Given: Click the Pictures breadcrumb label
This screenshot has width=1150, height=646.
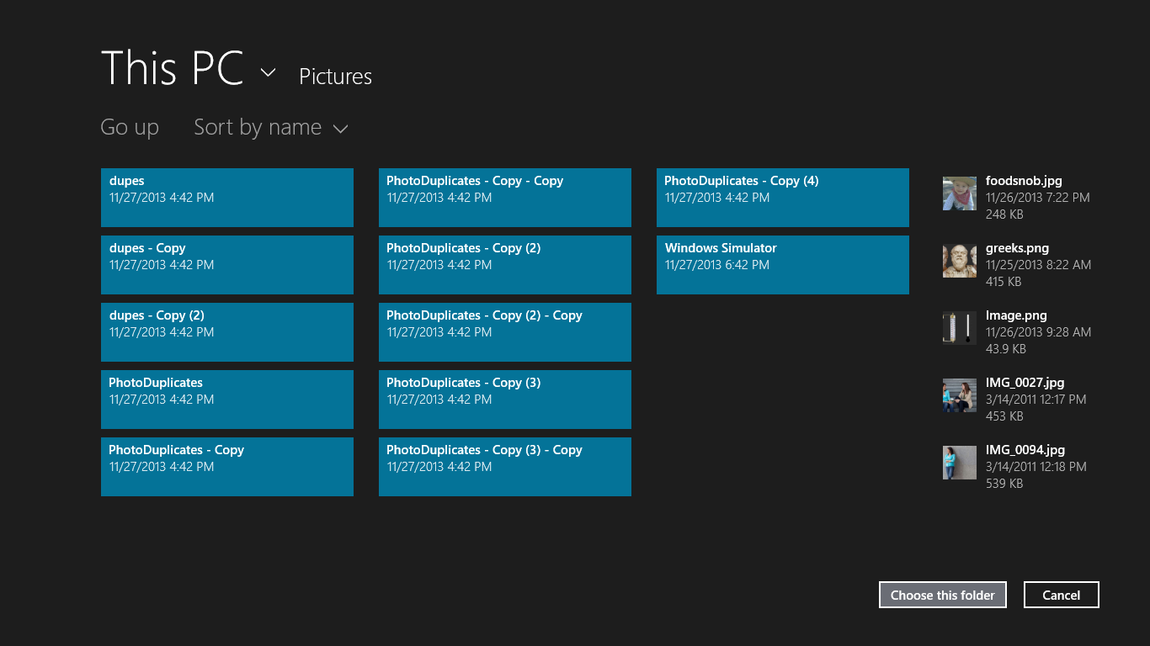Looking at the screenshot, I should click(335, 77).
